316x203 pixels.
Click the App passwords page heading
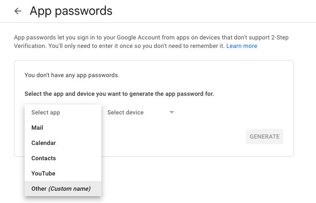(71, 11)
